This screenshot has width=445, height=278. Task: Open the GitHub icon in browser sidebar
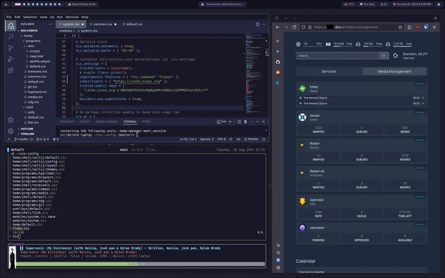pos(278,62)
